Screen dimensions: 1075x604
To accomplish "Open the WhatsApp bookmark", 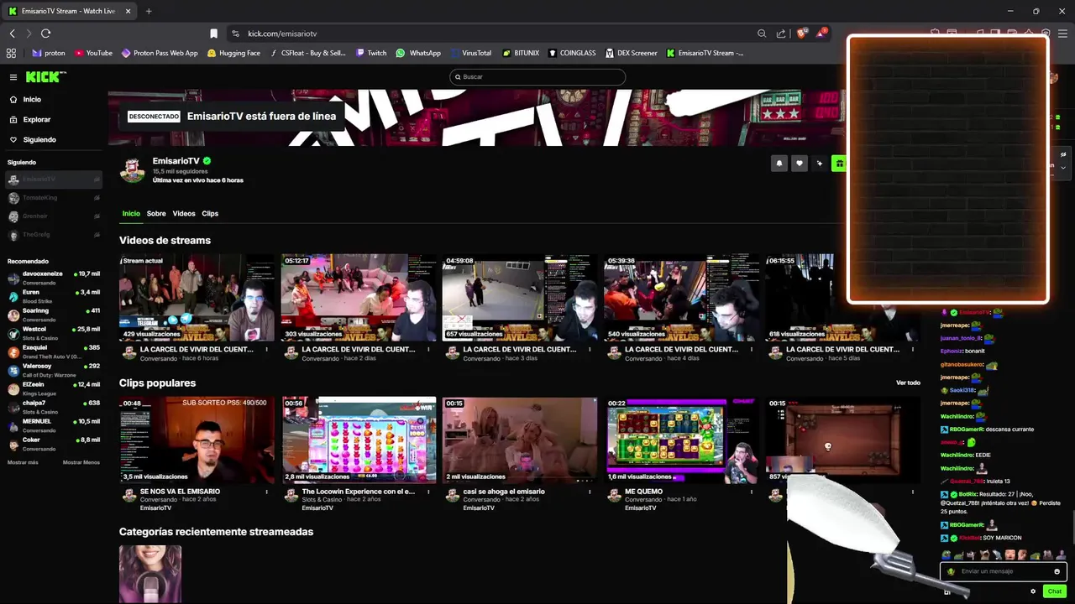I will point(418,53).
